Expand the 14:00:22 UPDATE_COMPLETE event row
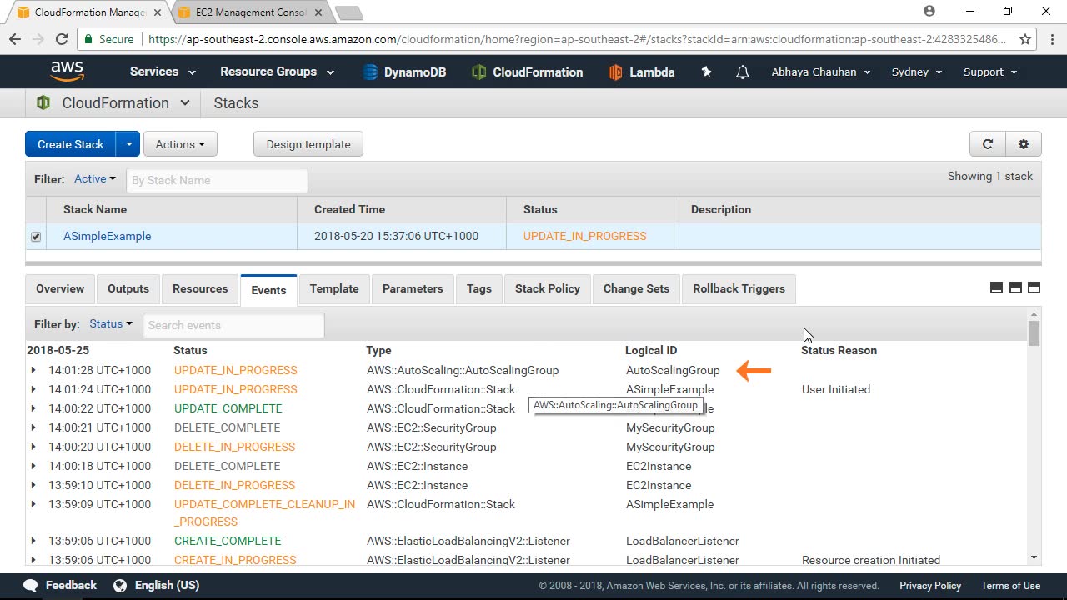The height and width of the screenshot is (600, 1067). click(33, 408)
